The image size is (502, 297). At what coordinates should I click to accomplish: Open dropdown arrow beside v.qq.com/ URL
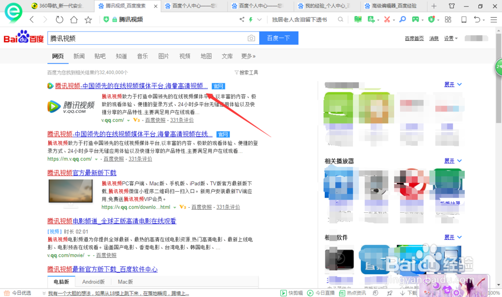[129, 120]
